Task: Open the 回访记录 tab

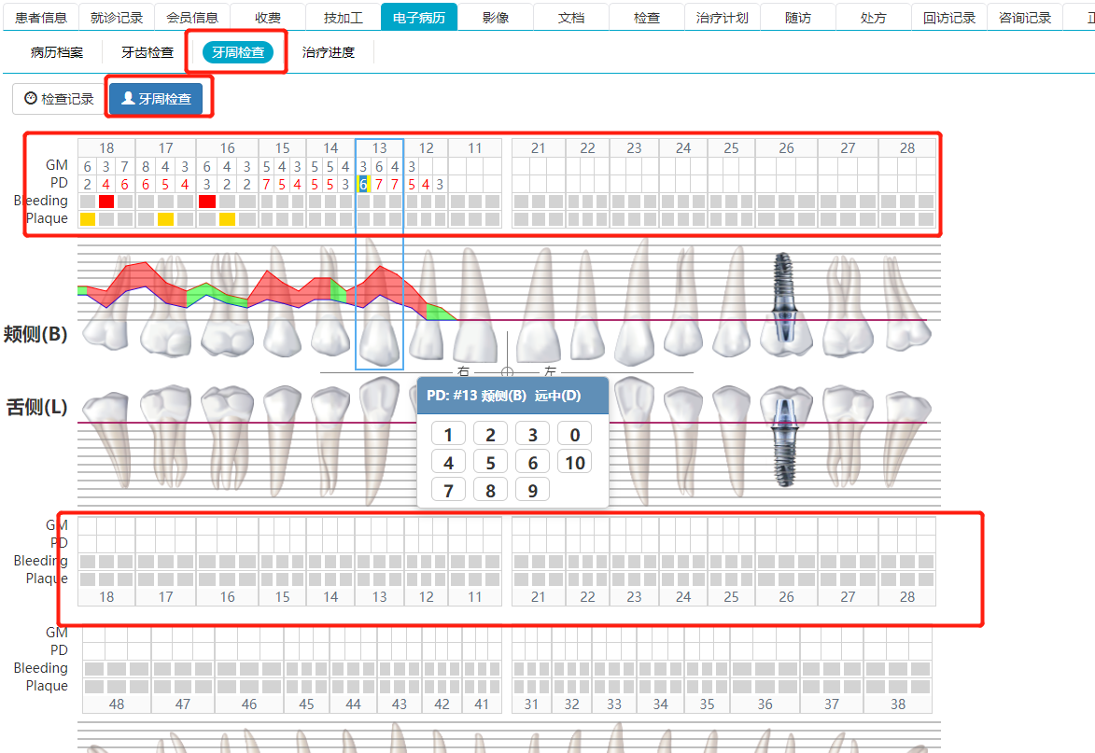Action: (x=949, y=18)
